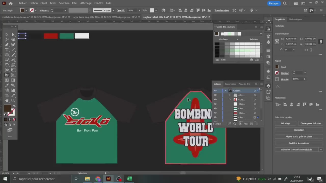Image resolution: width=326 pixels, height=183 pixels.
Task: Open the Contour weight dropdown in Propriétés
Action: pyautogui.click(x=305, y=73)
